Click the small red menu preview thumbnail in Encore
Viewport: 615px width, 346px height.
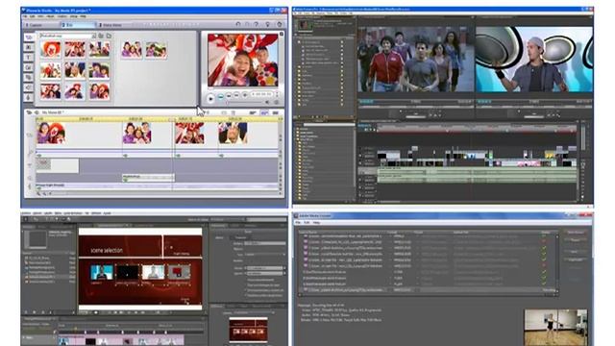pyautogui.click(x=248, y=330)
